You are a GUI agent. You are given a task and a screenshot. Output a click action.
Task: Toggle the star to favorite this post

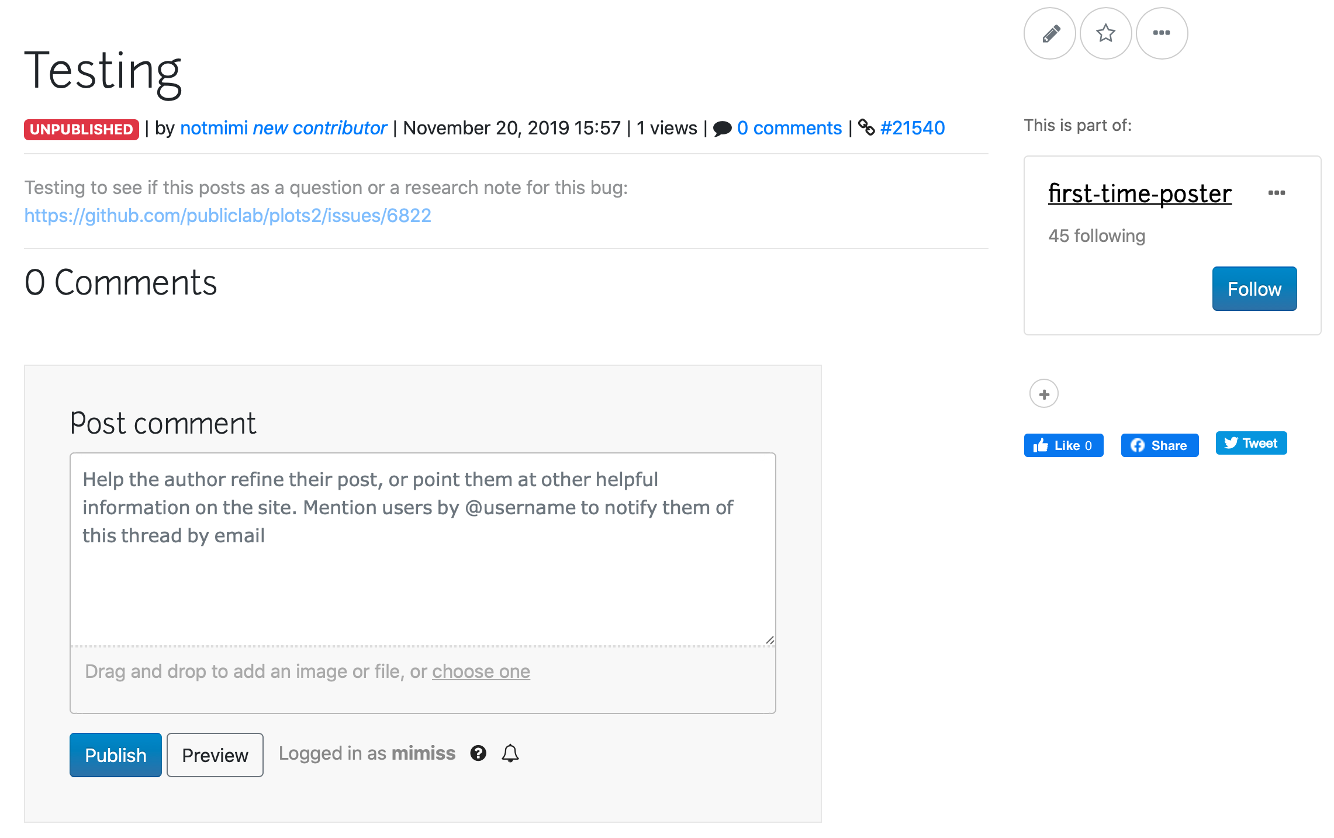point(1105,33)
